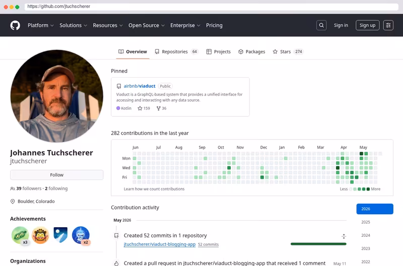Screen dimensions: 403x266
Task: Click the 'Contribution activity' heading
Action: (135, 208)
